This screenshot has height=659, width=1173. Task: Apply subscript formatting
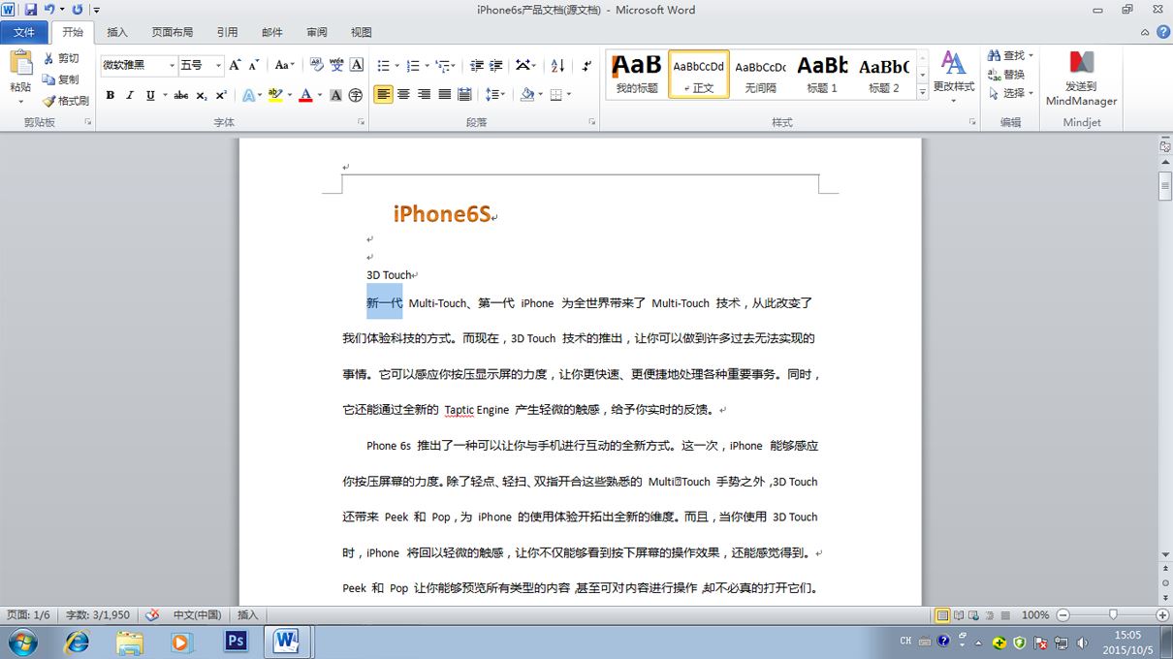(x=201, y=95)
